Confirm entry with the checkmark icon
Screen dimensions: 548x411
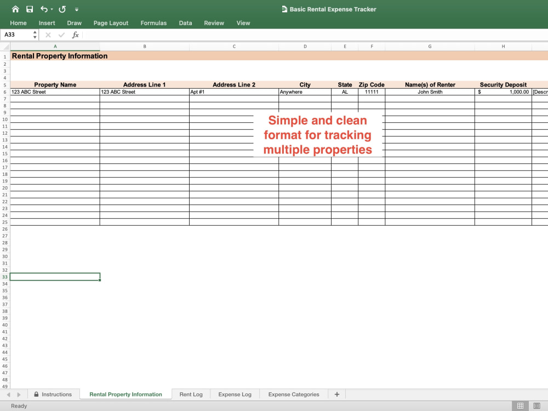(61, 34)
